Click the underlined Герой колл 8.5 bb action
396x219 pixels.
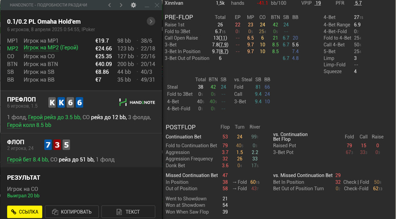(29, 125)
